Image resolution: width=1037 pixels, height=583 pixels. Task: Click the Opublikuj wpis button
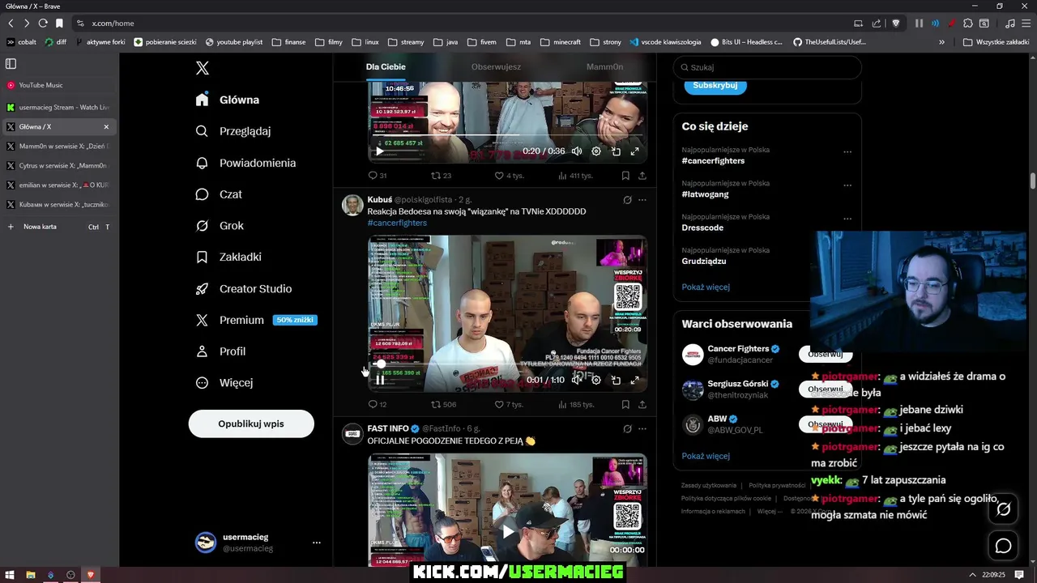point(251,423)
